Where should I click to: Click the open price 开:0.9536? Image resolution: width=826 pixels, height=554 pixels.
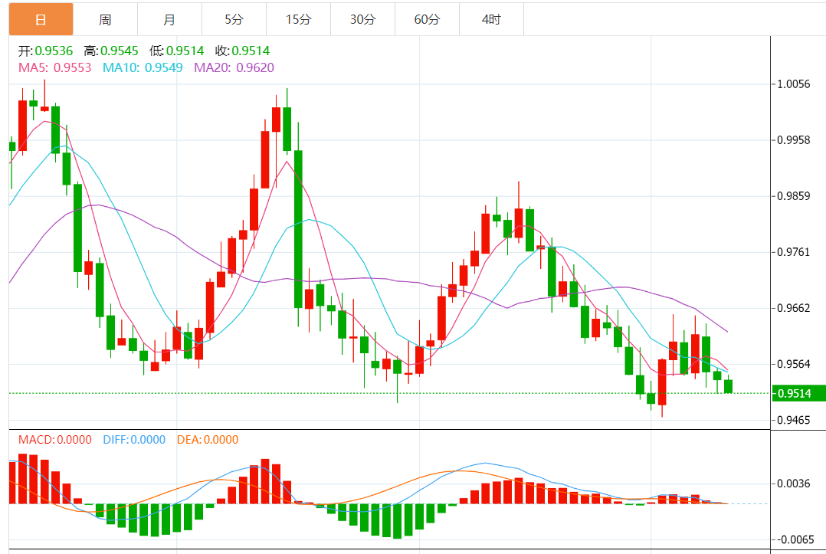tap(46, 51)
